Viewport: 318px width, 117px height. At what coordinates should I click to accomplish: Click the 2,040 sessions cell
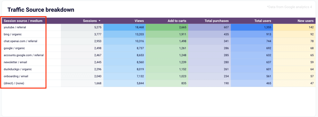(82, 76)
